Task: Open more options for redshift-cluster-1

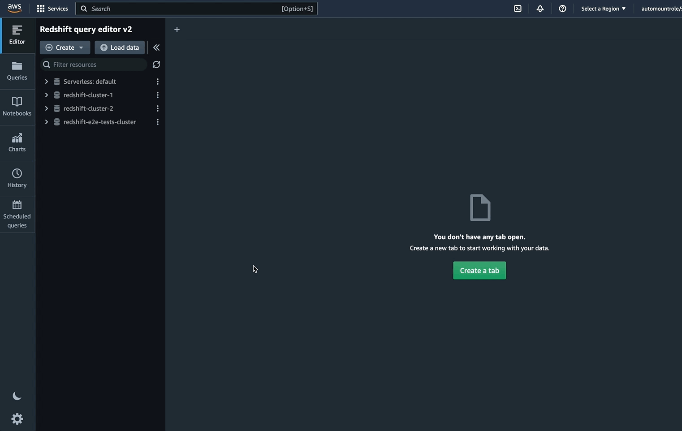Action: click(x=157, y=95)
